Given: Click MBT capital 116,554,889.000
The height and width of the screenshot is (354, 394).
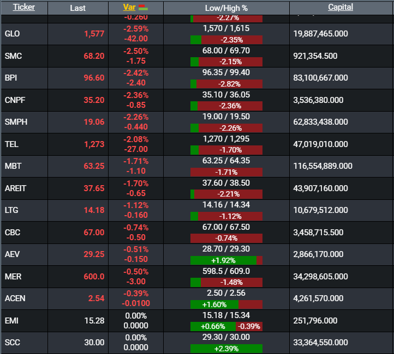Looking at the screenshot, I should tap(323, 166).
